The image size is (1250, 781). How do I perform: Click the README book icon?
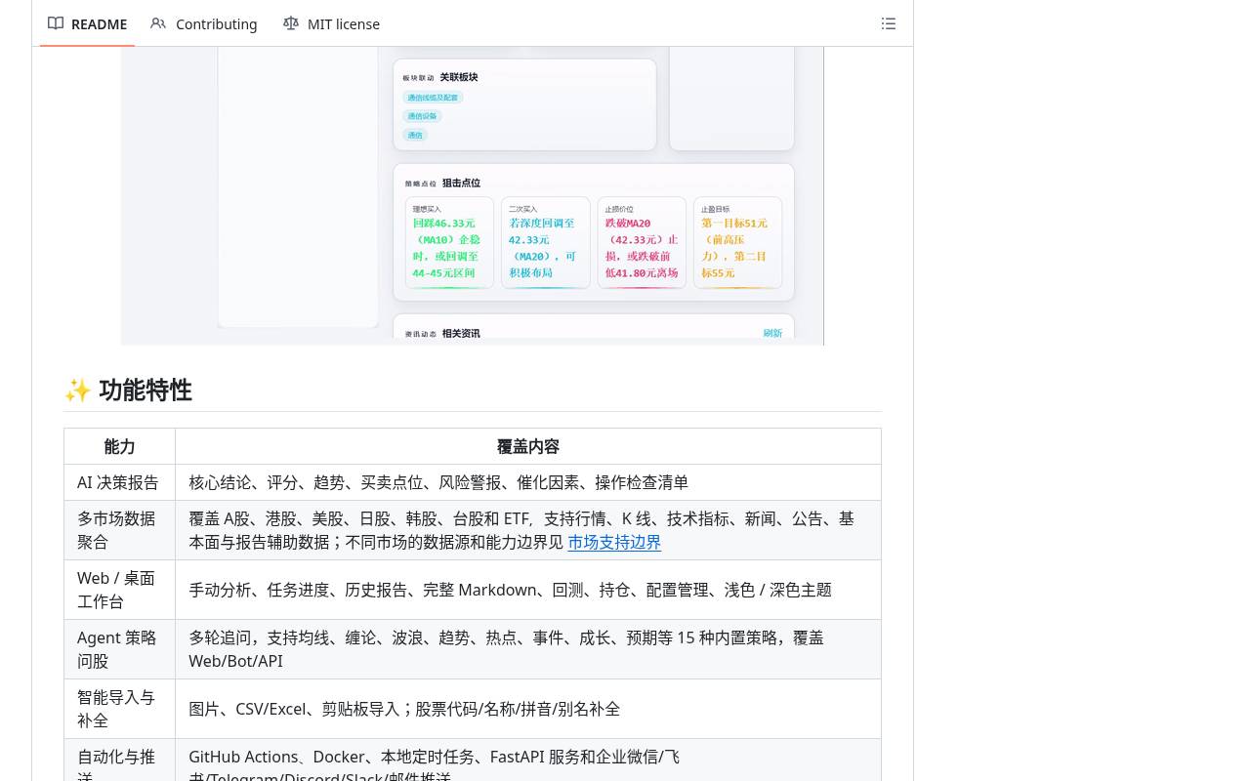pyautogui.click(x=56, y=23)
